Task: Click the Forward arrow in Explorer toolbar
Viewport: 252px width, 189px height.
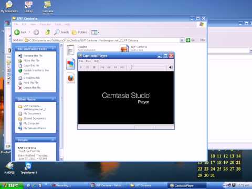Action: (x=36, y=32)
